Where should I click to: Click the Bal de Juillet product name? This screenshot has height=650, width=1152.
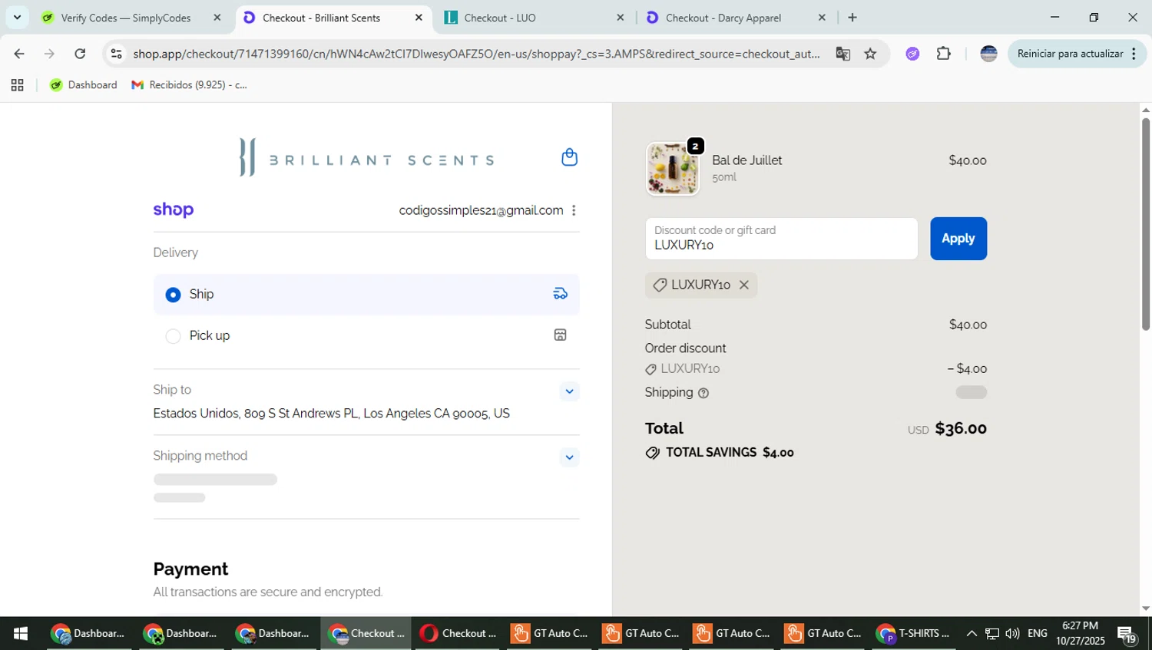point(746,160)
